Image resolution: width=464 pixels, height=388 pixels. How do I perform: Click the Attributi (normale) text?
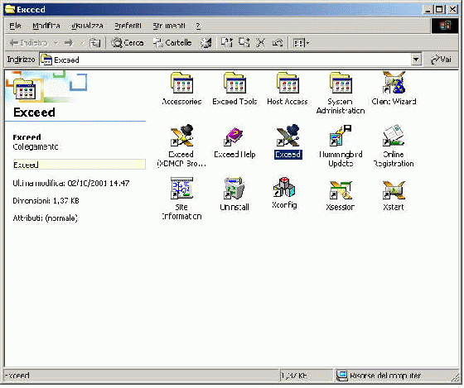pyautogui.click(x=45, y=218)
